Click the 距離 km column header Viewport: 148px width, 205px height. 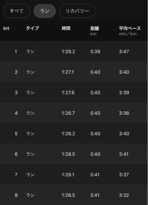pyautogui.click(x=95, y=31)
